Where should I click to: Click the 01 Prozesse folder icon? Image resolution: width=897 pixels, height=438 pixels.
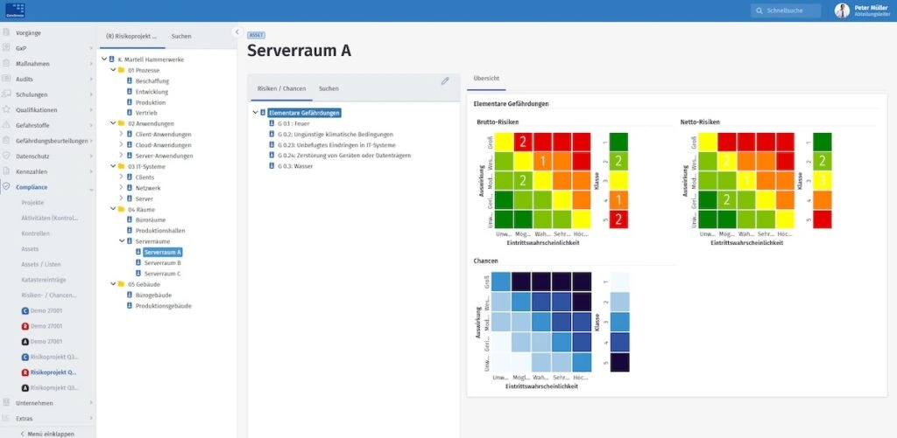click(x=121, y=70)
